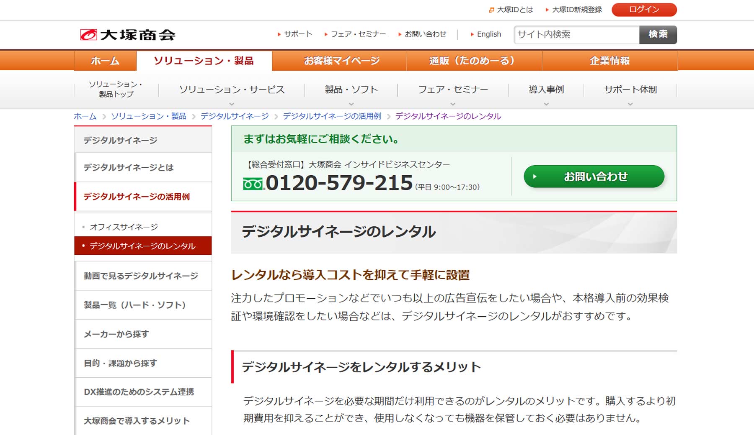
Task: Open sidebar 目的・課題から探す
Action: pyautogui.click(x=143, y=363)
